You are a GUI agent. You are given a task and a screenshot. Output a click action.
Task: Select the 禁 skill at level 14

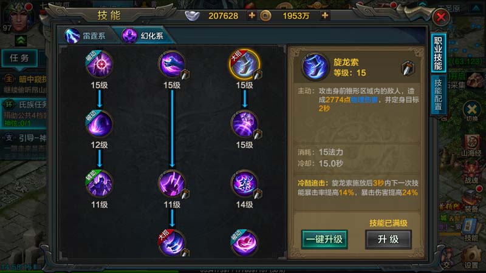(x=245, y=184)
